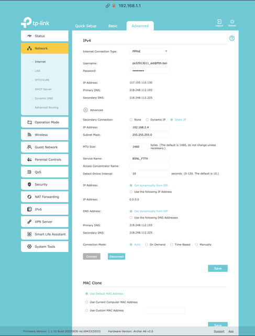
Task: Click the Disconnect button
Action: click(116, 257)
